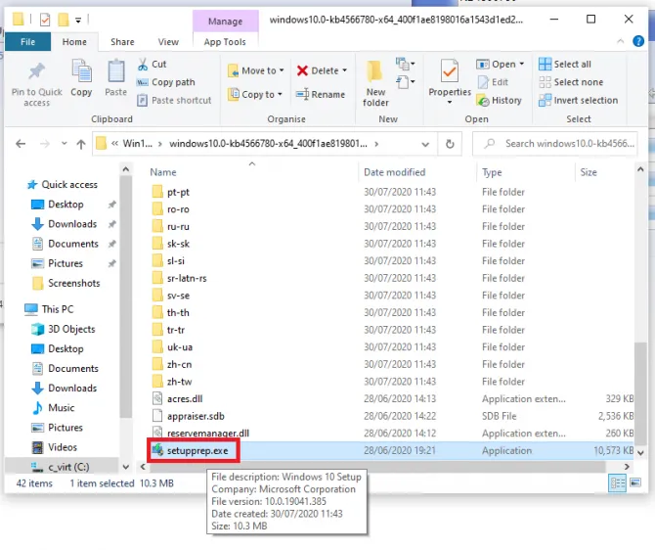The height and width of the screenshot is (550, 655).
Task: Switch to the View ribbon tab
Action: click(x=168, y=42)
